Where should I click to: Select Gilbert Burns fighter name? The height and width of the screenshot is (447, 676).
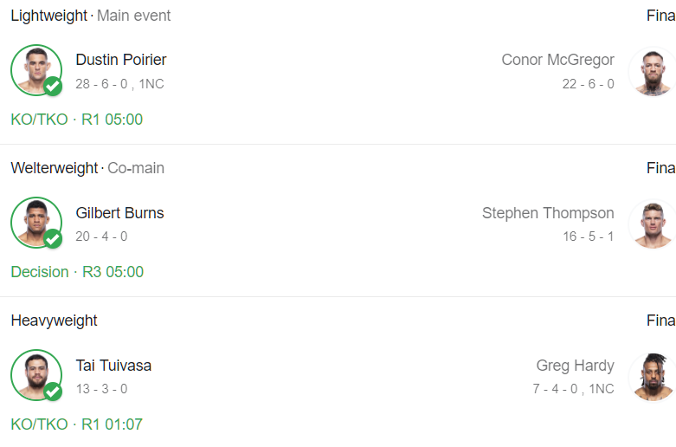pyautogui.click(x=119, y=213)
